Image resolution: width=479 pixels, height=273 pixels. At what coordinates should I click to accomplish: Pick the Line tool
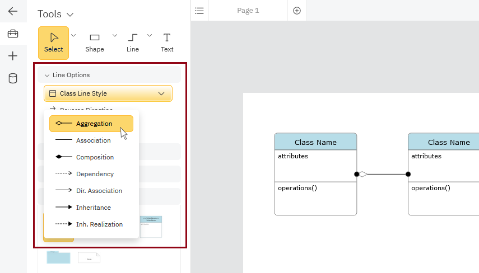(x=133, y=43)
